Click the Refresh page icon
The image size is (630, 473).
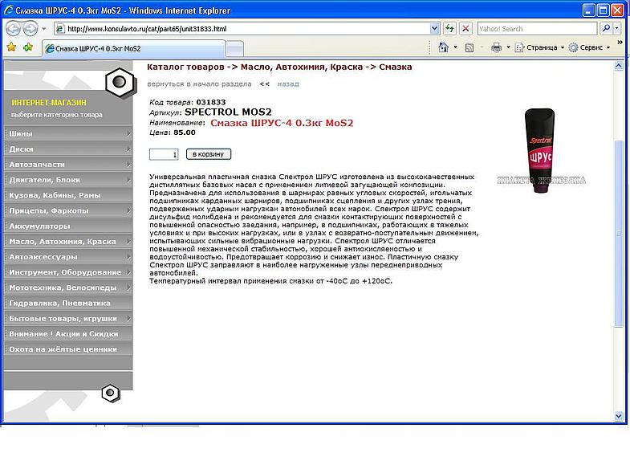[449, 29]
